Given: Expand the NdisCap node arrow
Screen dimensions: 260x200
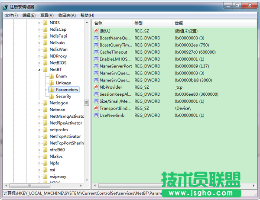Looking at the screenshot, I should [x=39, y=29].
